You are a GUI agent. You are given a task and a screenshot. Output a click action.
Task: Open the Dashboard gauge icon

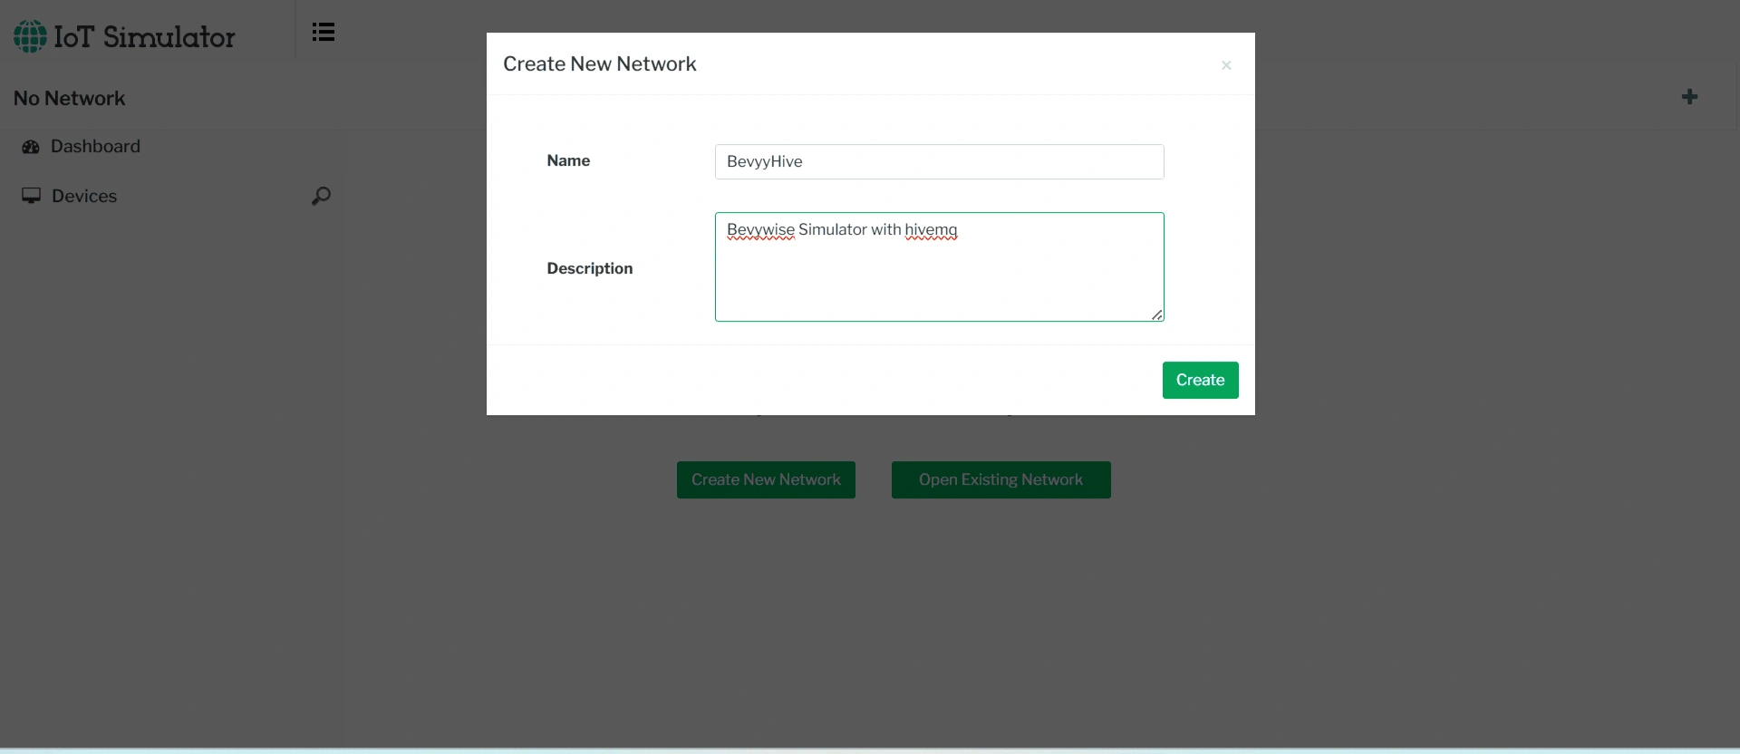coord(31,147)
